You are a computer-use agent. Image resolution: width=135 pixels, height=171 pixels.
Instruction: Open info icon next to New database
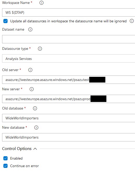pos(36,127)
